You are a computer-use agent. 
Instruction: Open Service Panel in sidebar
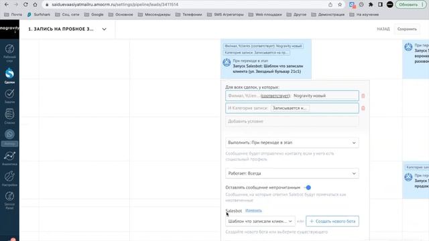[x=9, y=200]
